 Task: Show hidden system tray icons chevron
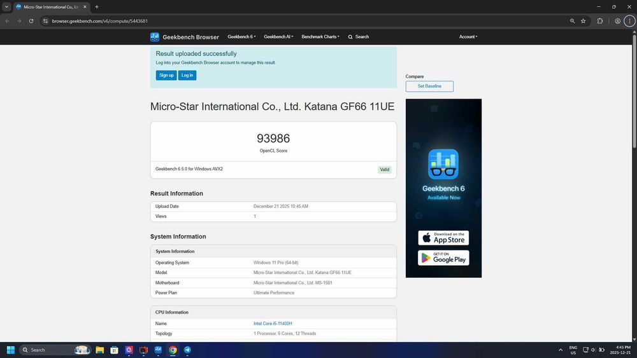point(561,350)
